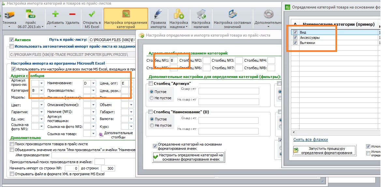Click into Столбец №1 field
Viewport: 385px width, 187px height.
coord(174,60)
